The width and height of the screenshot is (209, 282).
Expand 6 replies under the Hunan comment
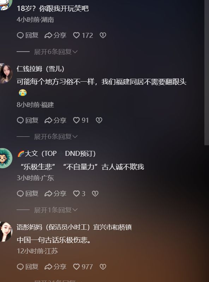tap(56, 52)
